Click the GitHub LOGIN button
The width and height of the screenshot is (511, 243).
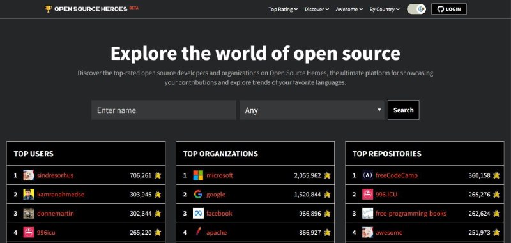pyautogui.click(x=449, y=9)
